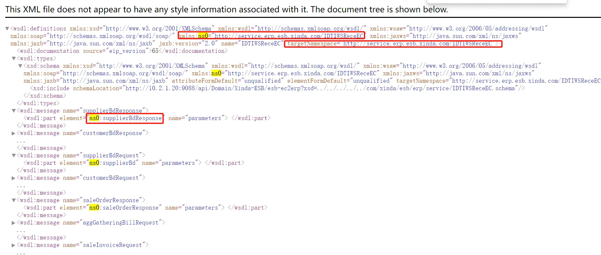Collapse the wsdl:types node
The image size is (601, 255).
click(x=14, y=58)
